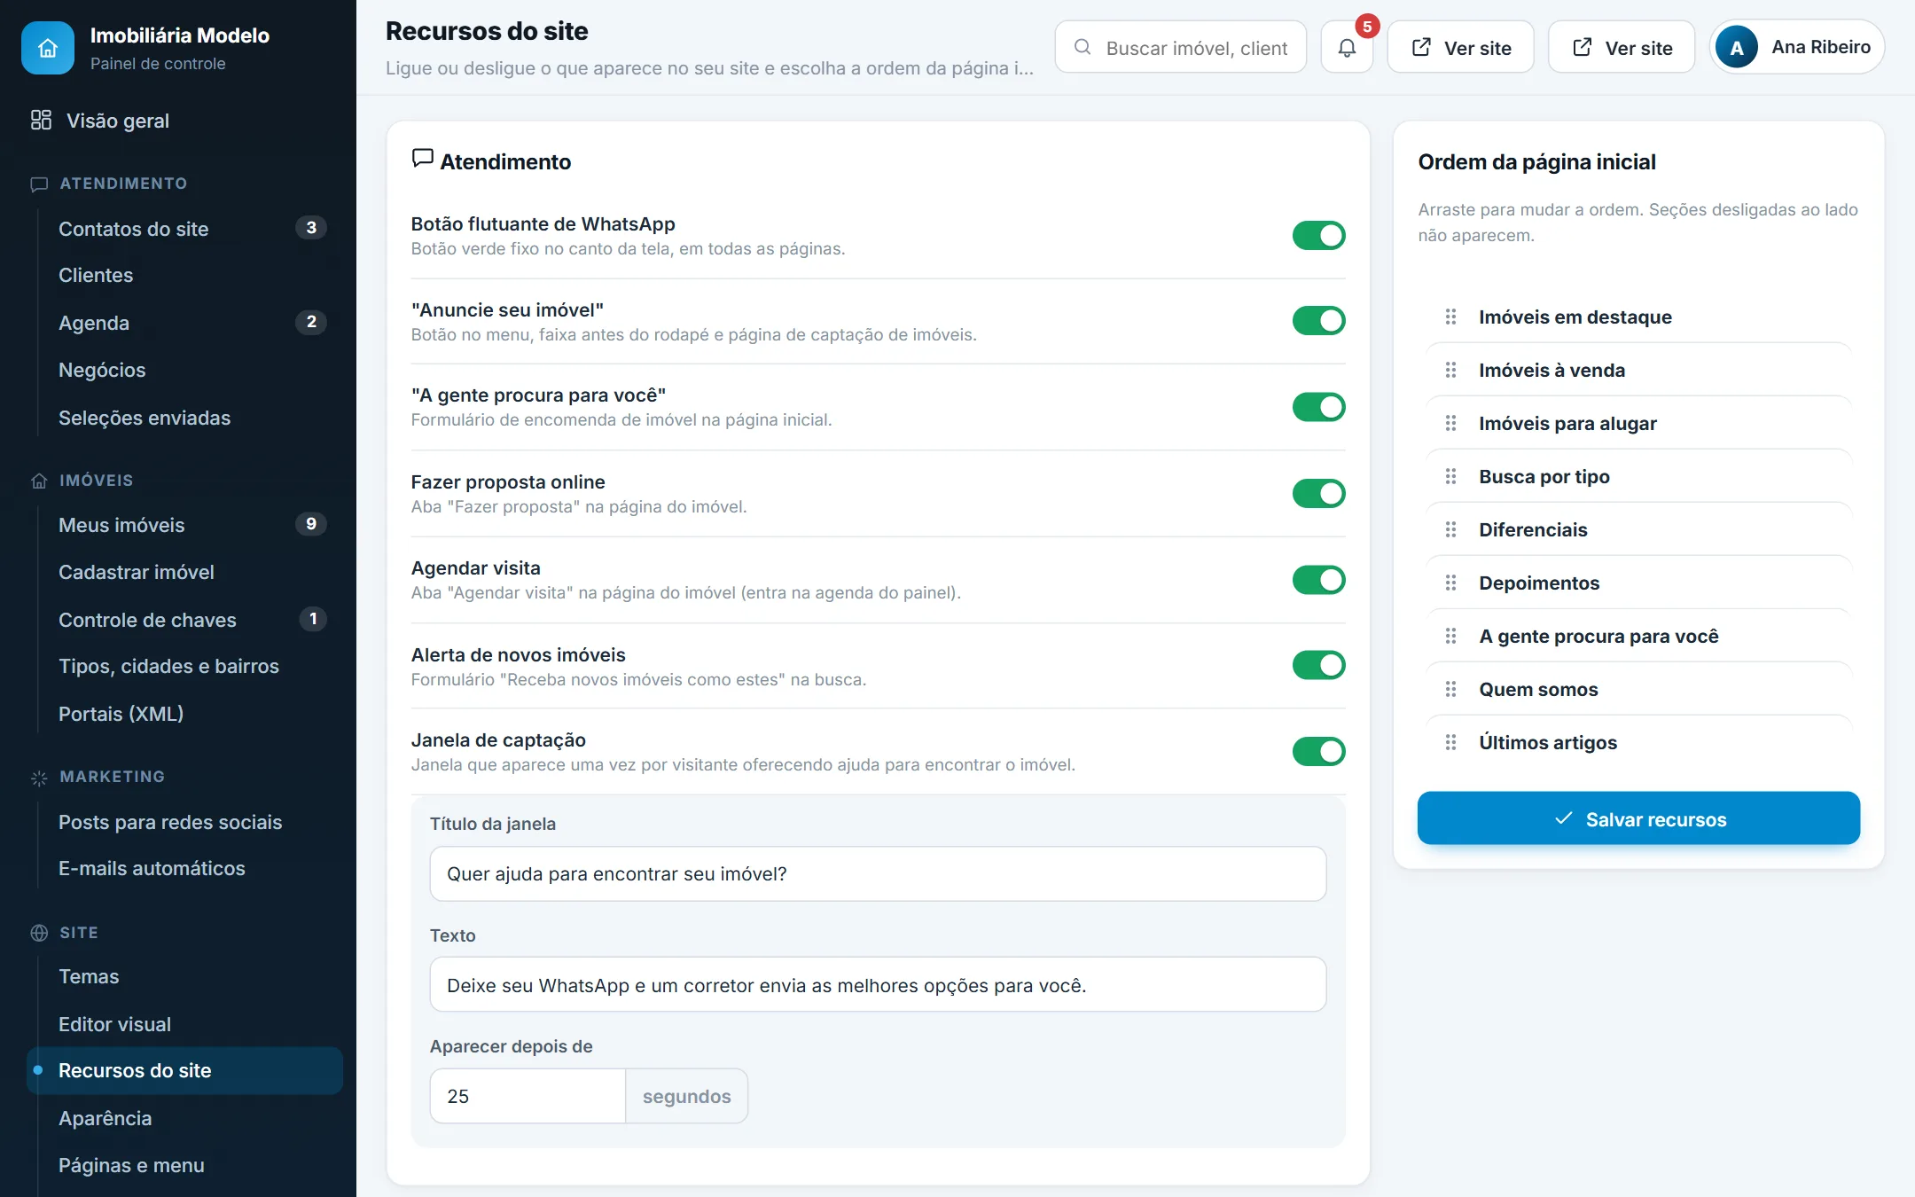This screenshot has width=1915, height=1197.
Task: Go to Meus imóveis in sidebar
Action: (184, 525)
